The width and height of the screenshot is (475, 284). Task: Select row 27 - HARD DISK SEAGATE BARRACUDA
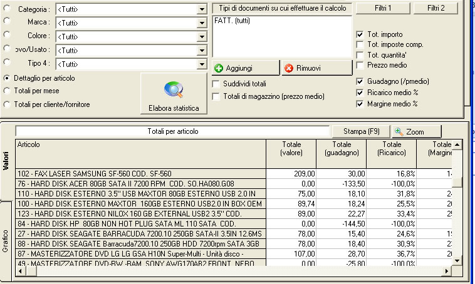click(140, 234)
